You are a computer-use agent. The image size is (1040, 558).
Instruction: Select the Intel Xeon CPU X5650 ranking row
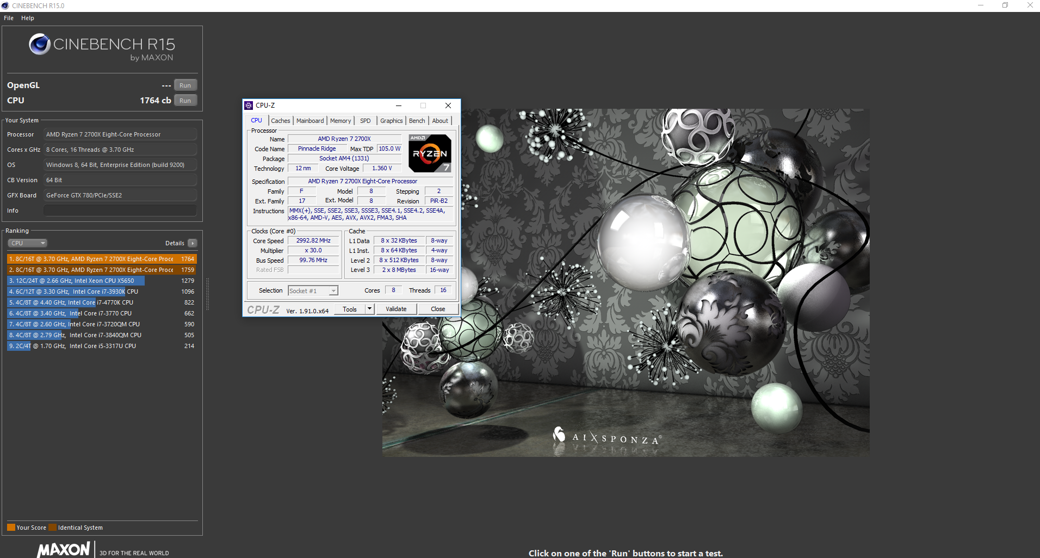point(102,281)
